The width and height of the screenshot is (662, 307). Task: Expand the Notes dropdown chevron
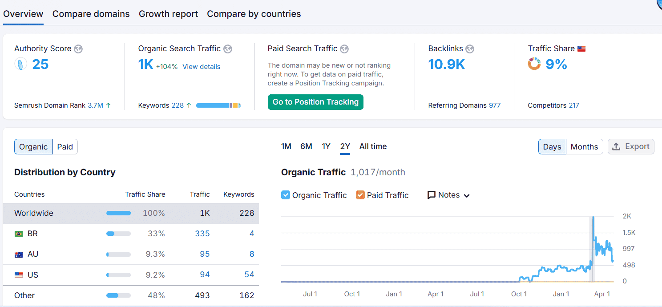pos(467,196)
